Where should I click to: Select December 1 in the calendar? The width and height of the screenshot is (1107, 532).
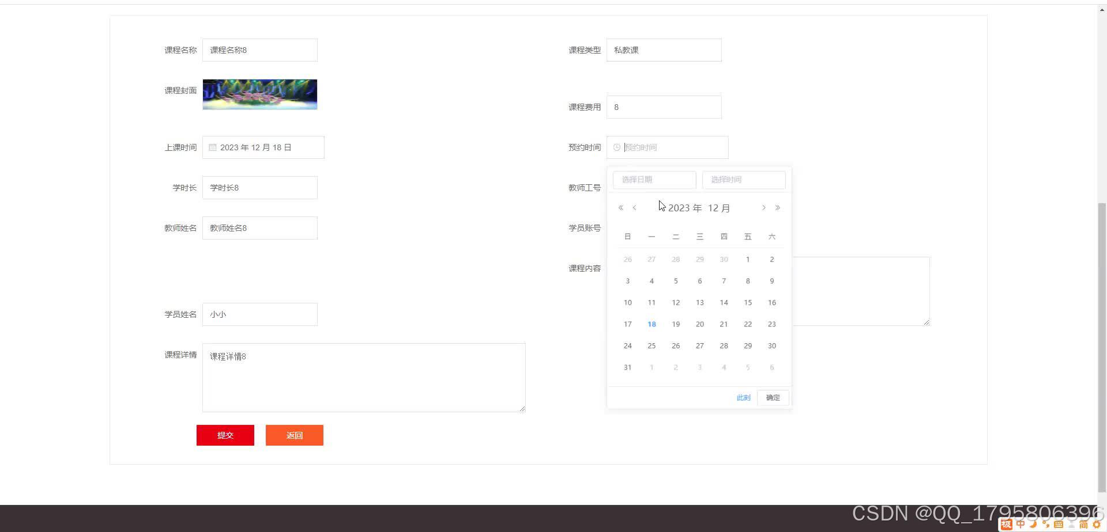coord(748,259)
